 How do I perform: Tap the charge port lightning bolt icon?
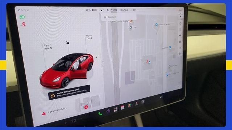[96, 57]
